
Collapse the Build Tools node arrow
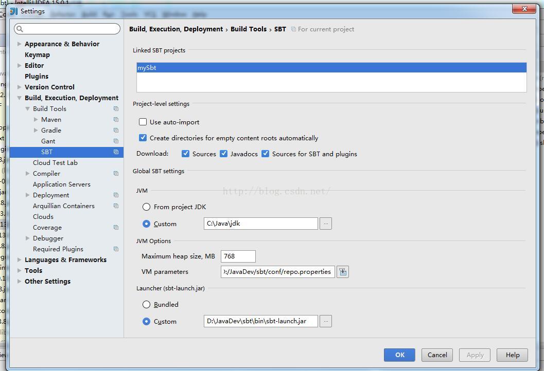(x=27, y=109)
